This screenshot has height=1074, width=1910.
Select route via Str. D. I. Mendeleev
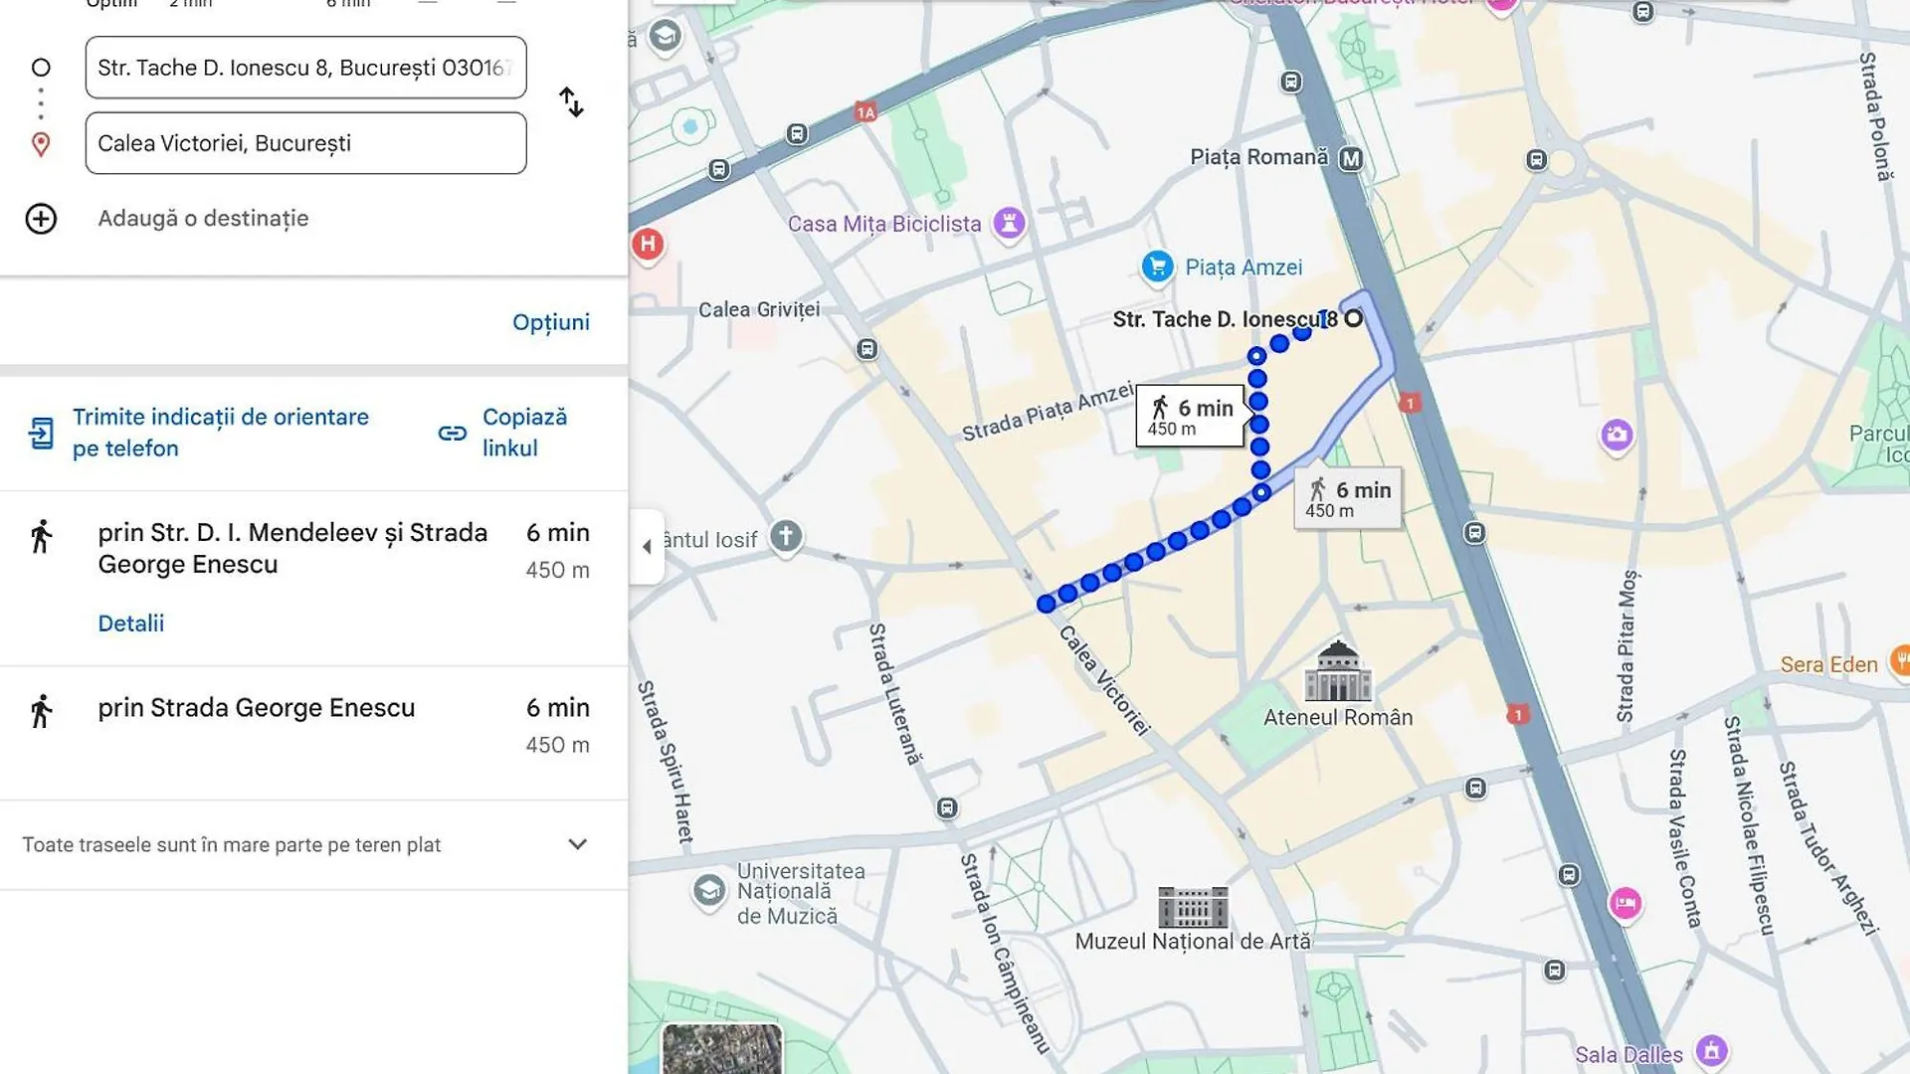coord(292,548)
